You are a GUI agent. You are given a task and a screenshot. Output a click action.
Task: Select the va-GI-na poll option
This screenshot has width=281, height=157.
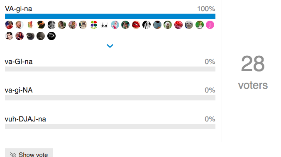(x=19, y=62)
